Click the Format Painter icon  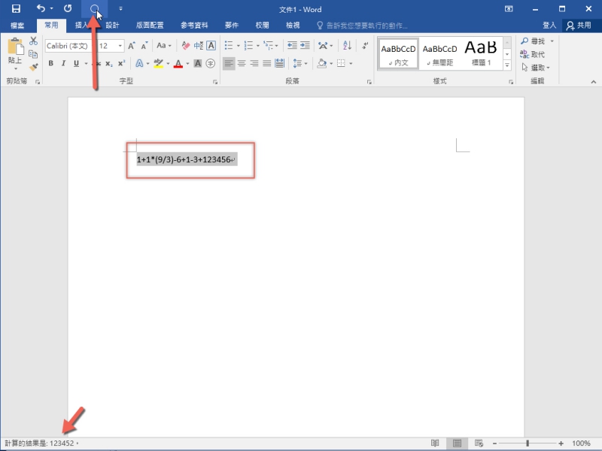pyautogui.click(x=33, y=68)
